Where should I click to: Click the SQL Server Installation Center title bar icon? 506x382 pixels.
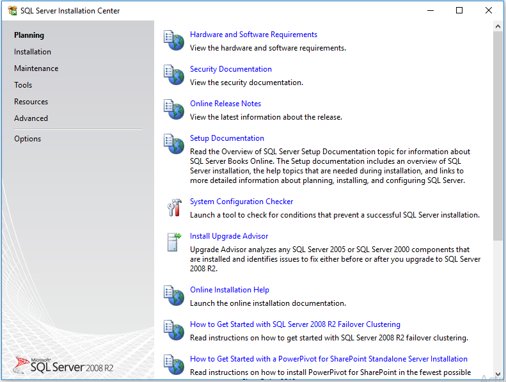[x=12, y=11]
